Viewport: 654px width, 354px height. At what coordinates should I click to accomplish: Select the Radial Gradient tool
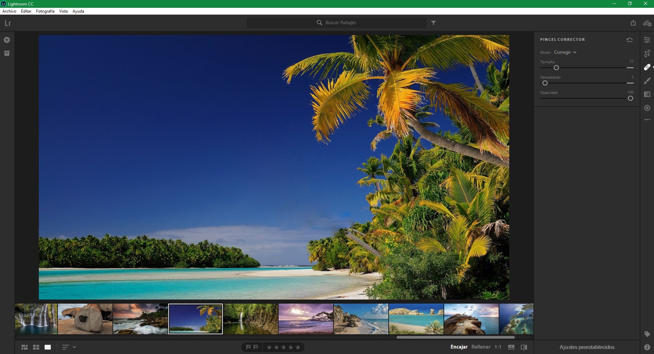click(647, 108)
